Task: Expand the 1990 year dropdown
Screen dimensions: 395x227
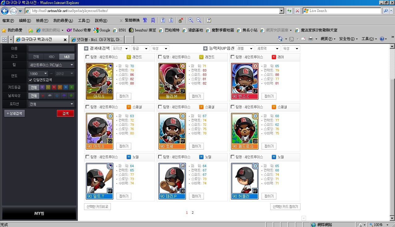Action: (38, 73)
